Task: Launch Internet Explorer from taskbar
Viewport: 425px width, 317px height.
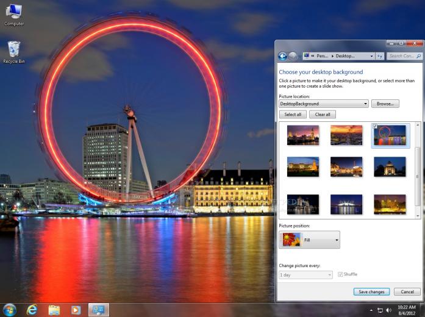Action: [x=32, y=310]
